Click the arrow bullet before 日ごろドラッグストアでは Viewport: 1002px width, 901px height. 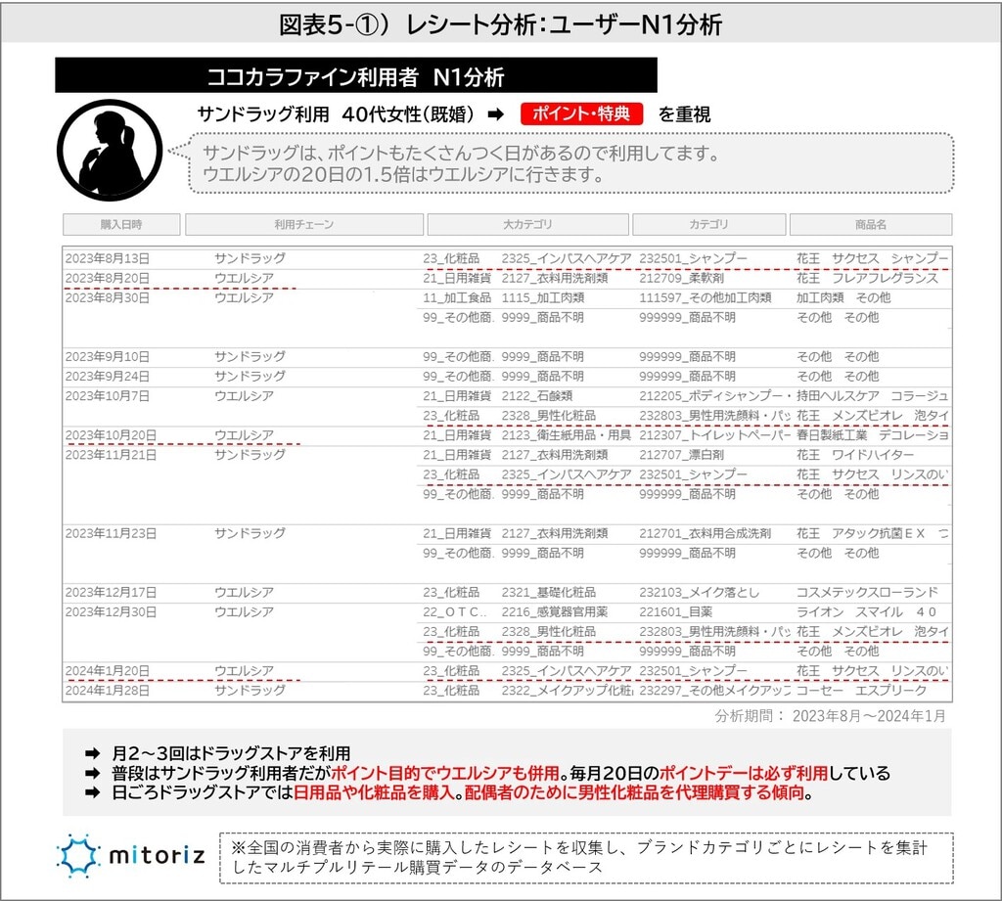tap(93, 793)
